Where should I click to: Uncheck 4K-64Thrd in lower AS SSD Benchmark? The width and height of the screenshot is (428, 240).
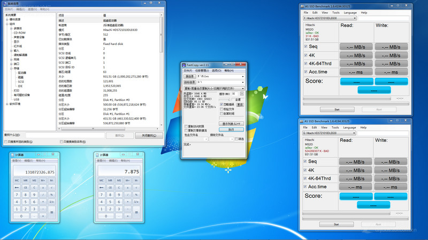(305, 178)
